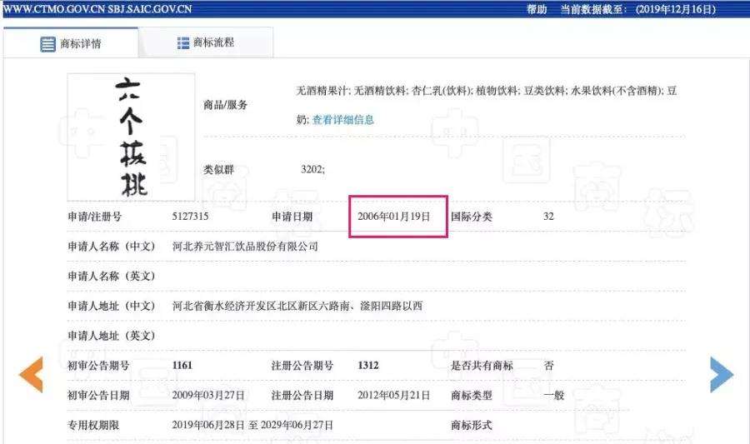Click the 申请人地址（英文） label
This screenshot has width=750, height=444.
(112, 336)
